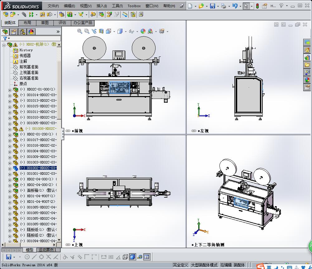312x269 pixels.
Task: Select the 前视基准面 plane in tree
Action: tap(29, 67)
